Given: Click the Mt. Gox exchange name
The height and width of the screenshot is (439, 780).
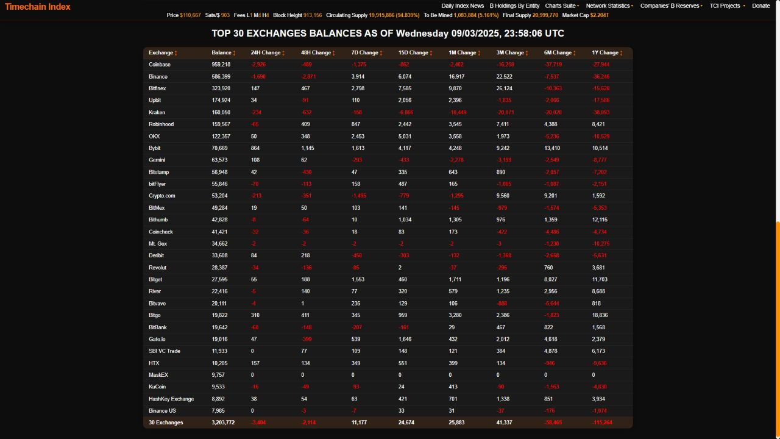Looking at the screenshot, I should pos(158,244).
